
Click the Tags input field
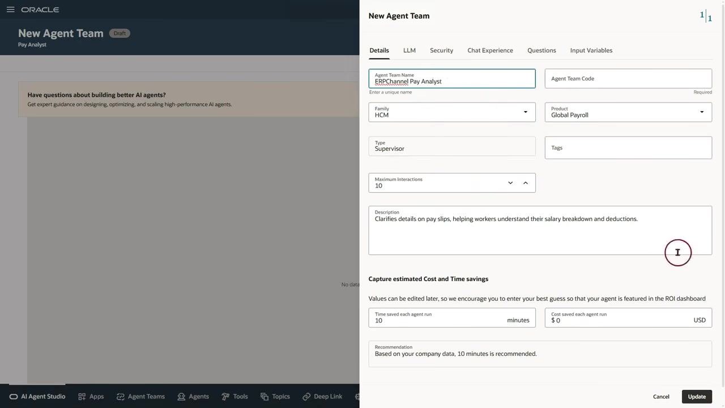tap(628, 147)
